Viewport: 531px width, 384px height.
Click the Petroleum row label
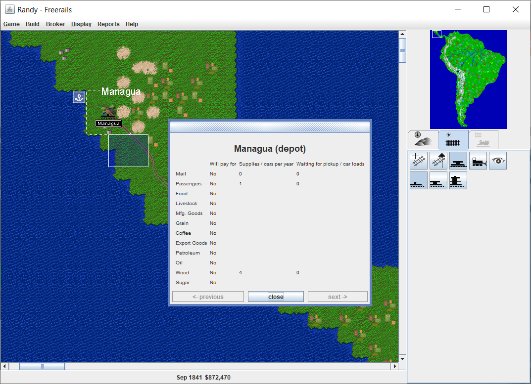(x=188, y=253)
